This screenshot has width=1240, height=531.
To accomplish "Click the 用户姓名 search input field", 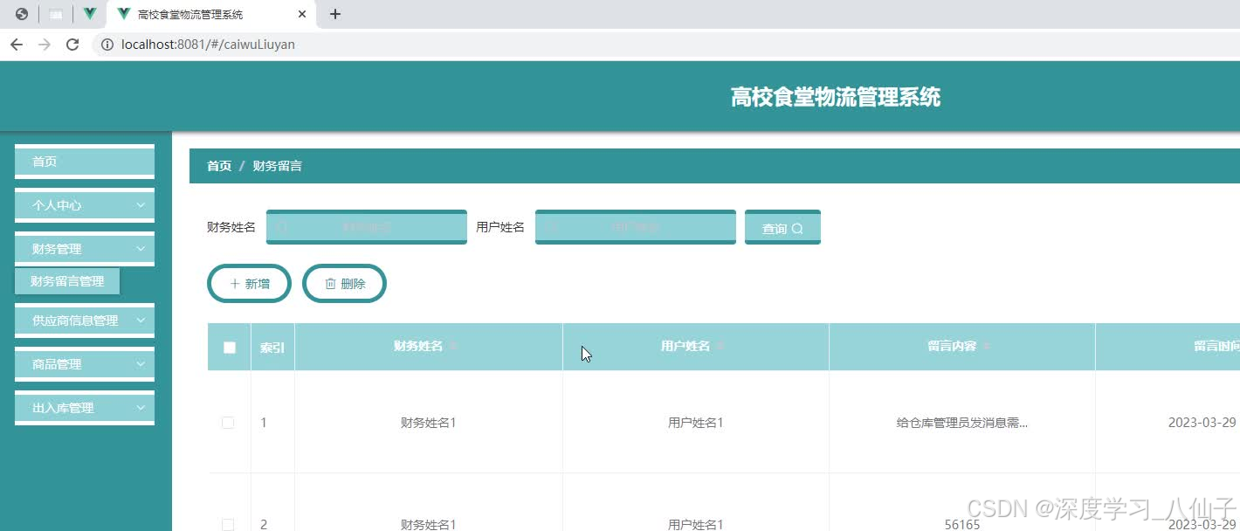I will [x=635, y=226].
